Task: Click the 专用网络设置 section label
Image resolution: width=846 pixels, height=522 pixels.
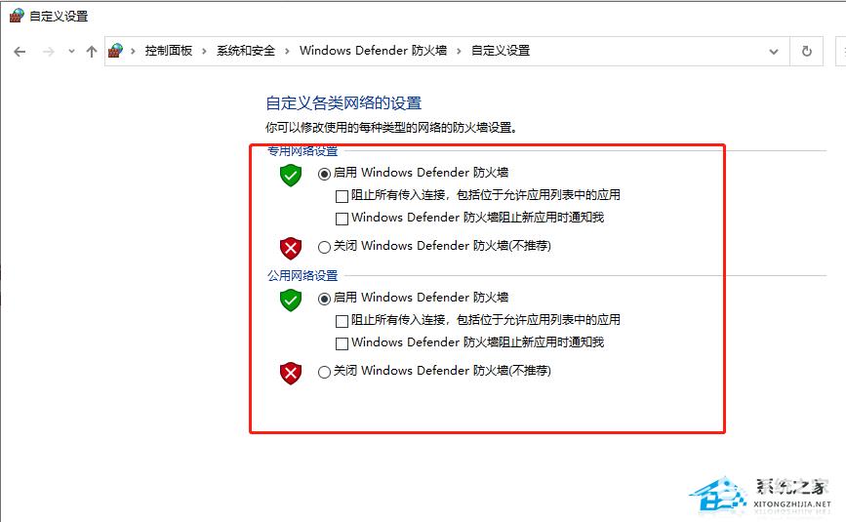Action: click(302, 151)
